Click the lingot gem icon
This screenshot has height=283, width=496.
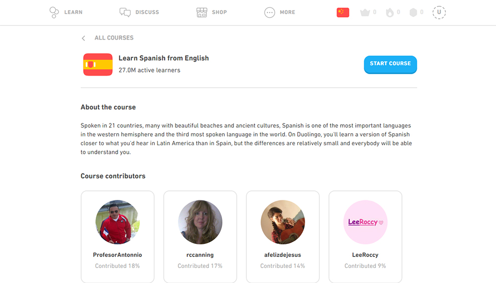click(x=413, y=13)
